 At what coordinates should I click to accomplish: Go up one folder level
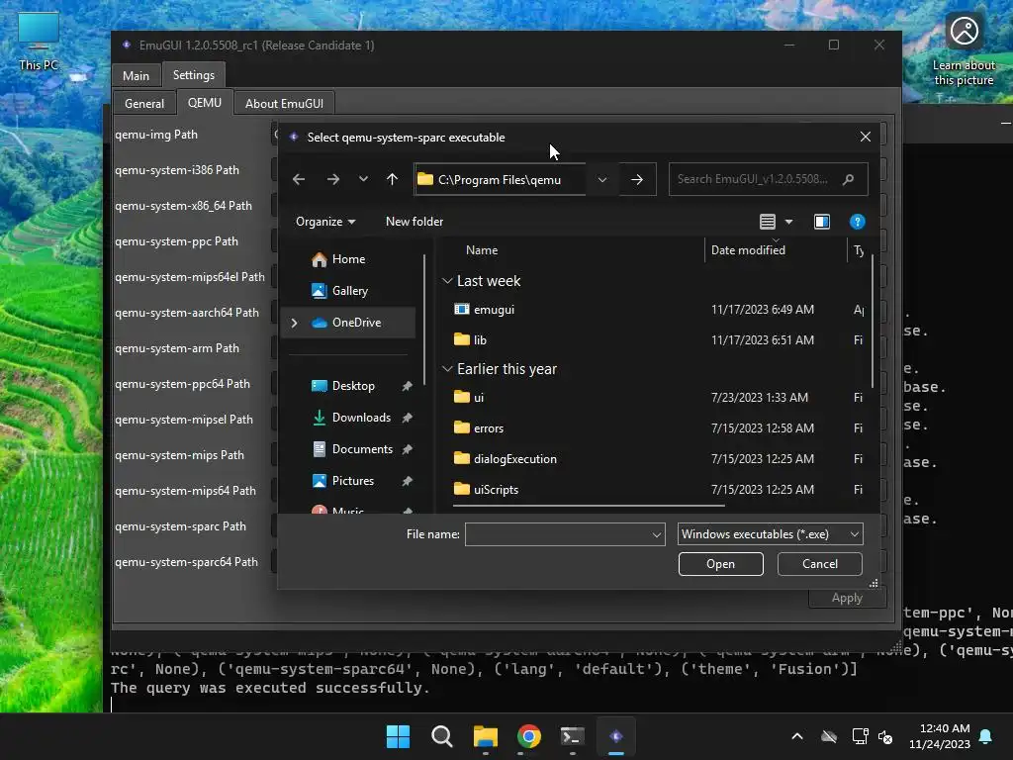(392, 180)
